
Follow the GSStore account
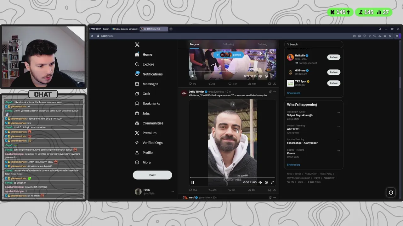334,72
